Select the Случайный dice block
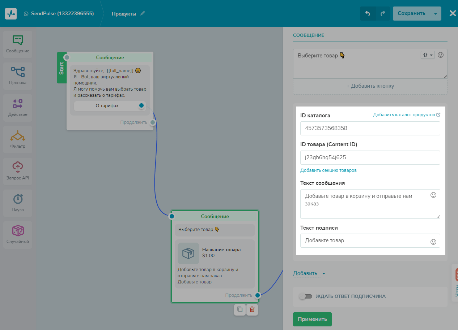This screenshot has height=330, width=458. [x=18, y=235]
